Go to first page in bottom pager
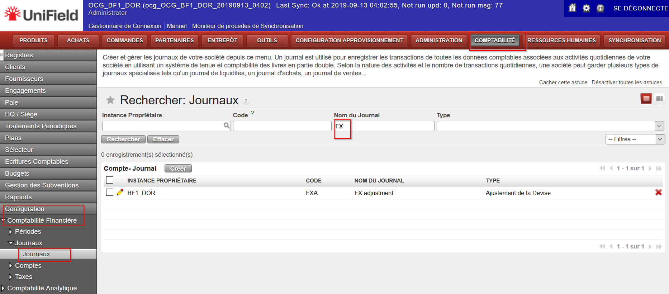669x294 pixels. point(602,246)
